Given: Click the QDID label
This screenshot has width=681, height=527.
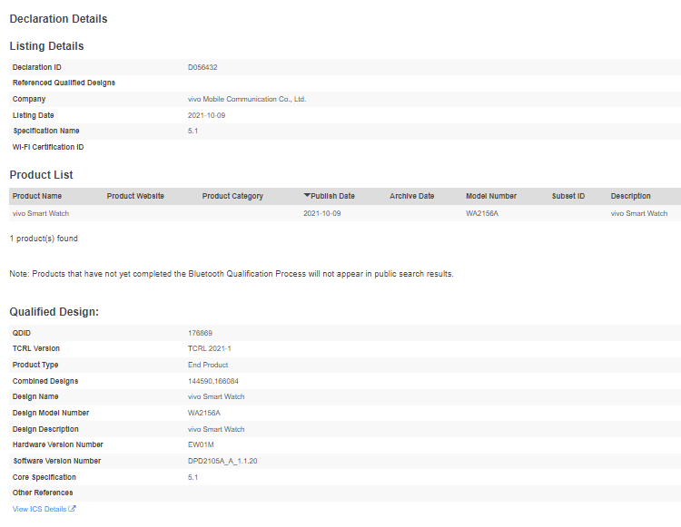Looking at the screenshot, I should 22,333.
